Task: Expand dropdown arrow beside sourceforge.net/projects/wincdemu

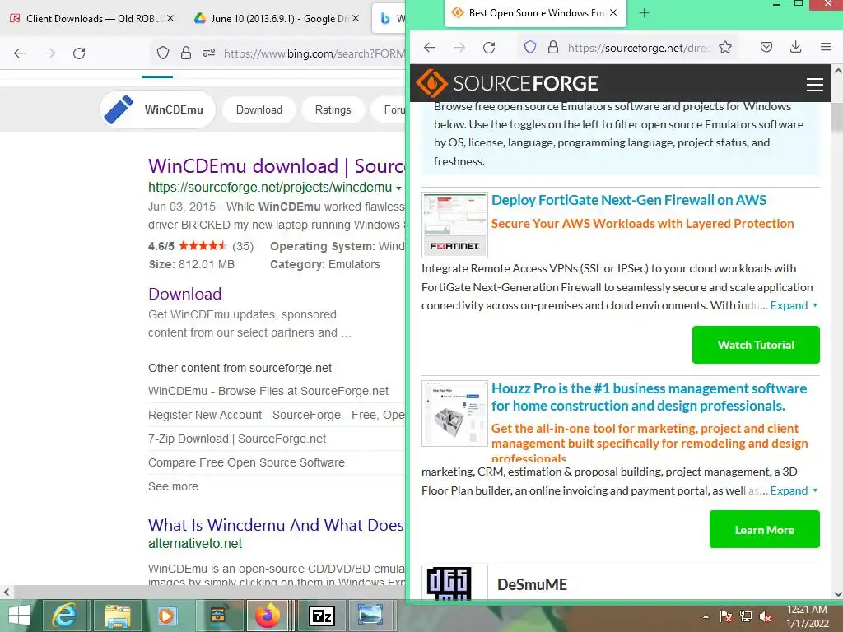Action: (x=398, y=188)
